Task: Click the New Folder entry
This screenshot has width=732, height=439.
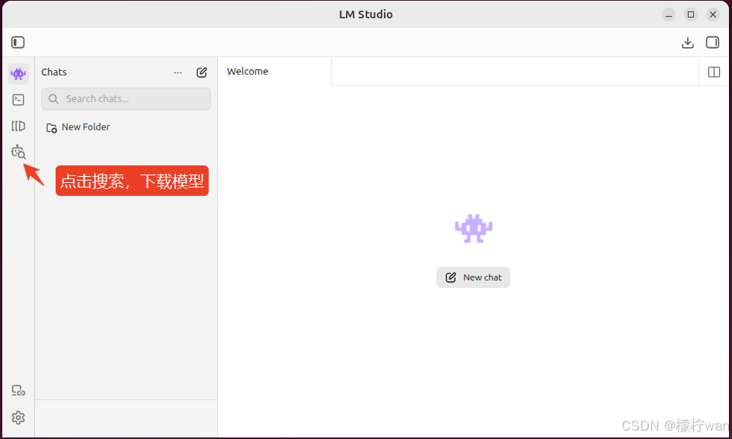Action: tap(78, 127)
